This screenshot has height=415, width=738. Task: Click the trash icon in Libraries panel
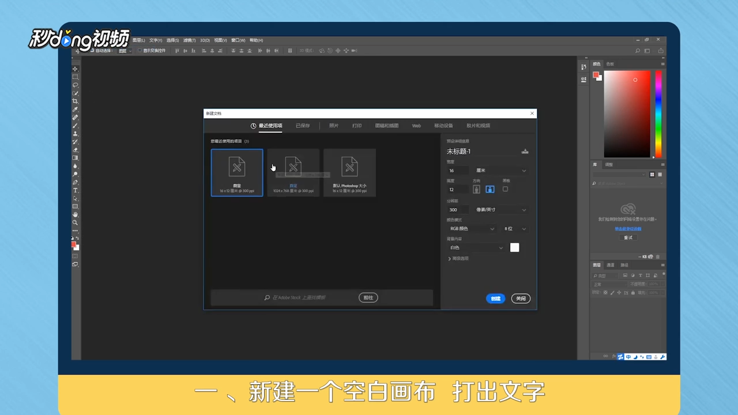pyautogui.click(x=658, y=256)
